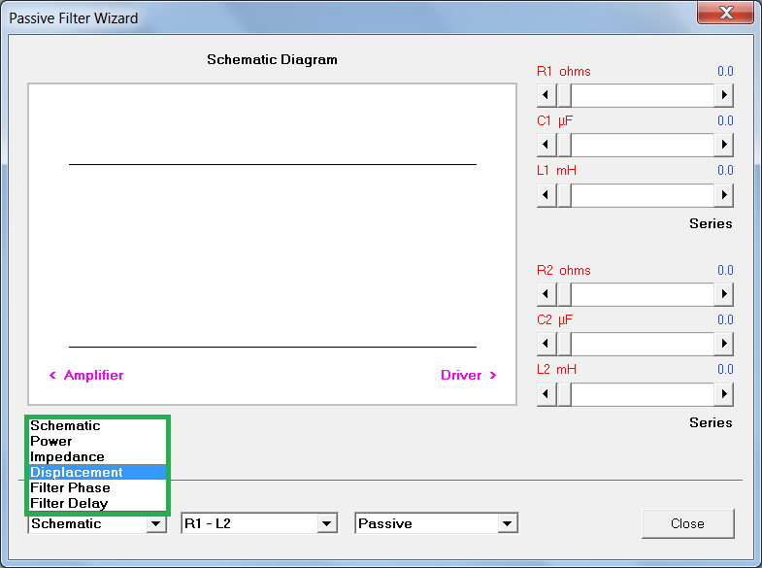This screenshot has height=568, width=762.
Task: Click the R2 ohms value 0.0
Action: point(725,271)
